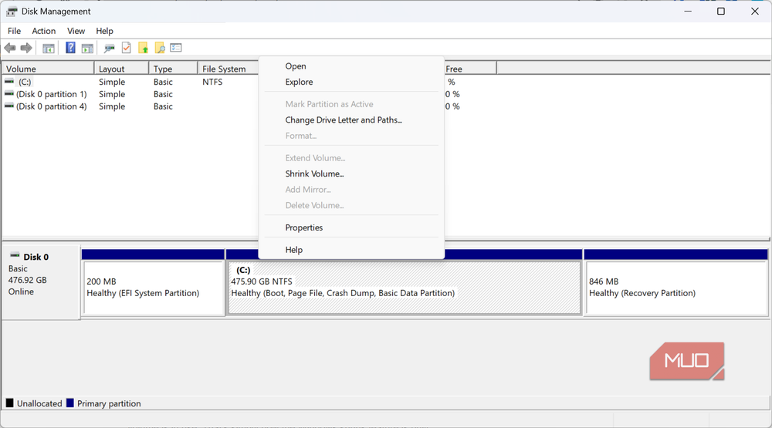Select the (C:) 475.90 GB NTFS partition block
Image resolution: width=772 pixels, height=428 pixels.
[x=405, y=286]
